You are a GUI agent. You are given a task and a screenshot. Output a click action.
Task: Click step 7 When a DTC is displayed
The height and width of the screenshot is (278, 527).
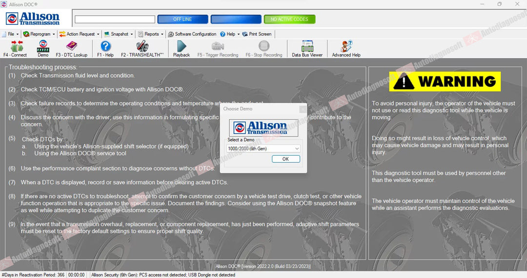pyautogui.click(x=124, y=183)
